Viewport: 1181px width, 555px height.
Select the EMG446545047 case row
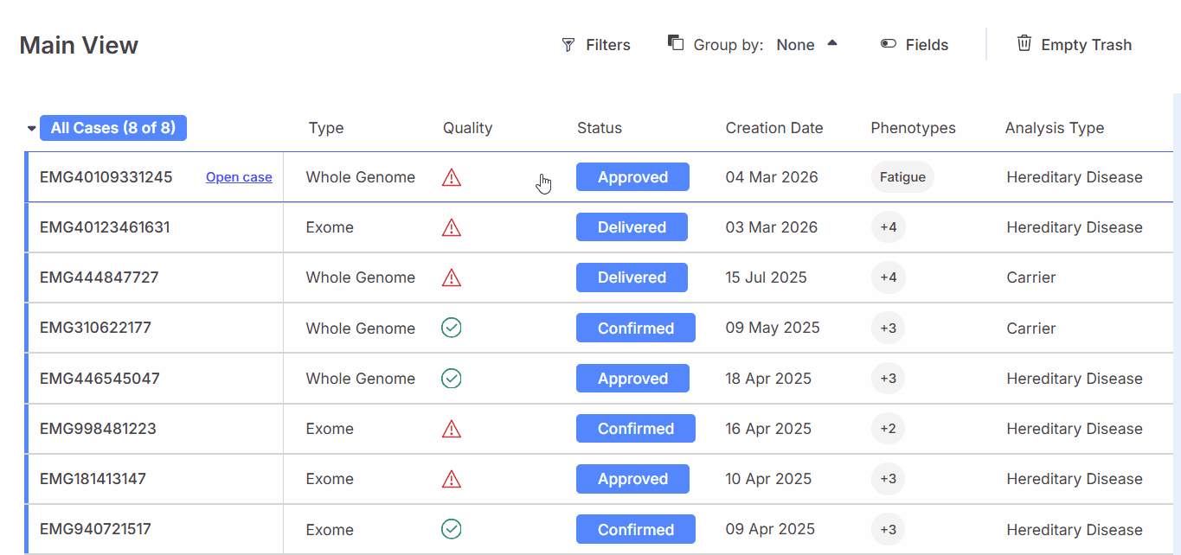99,379
